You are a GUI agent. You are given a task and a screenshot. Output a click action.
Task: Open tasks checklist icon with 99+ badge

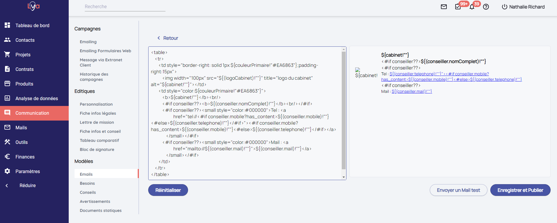coord(458,7)
